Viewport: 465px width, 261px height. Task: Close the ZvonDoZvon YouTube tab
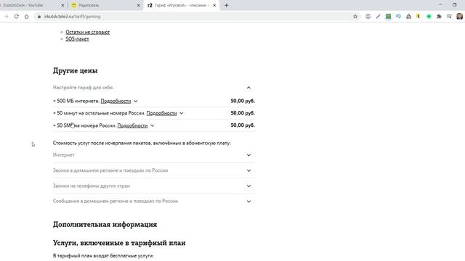[x=62, y=5]
